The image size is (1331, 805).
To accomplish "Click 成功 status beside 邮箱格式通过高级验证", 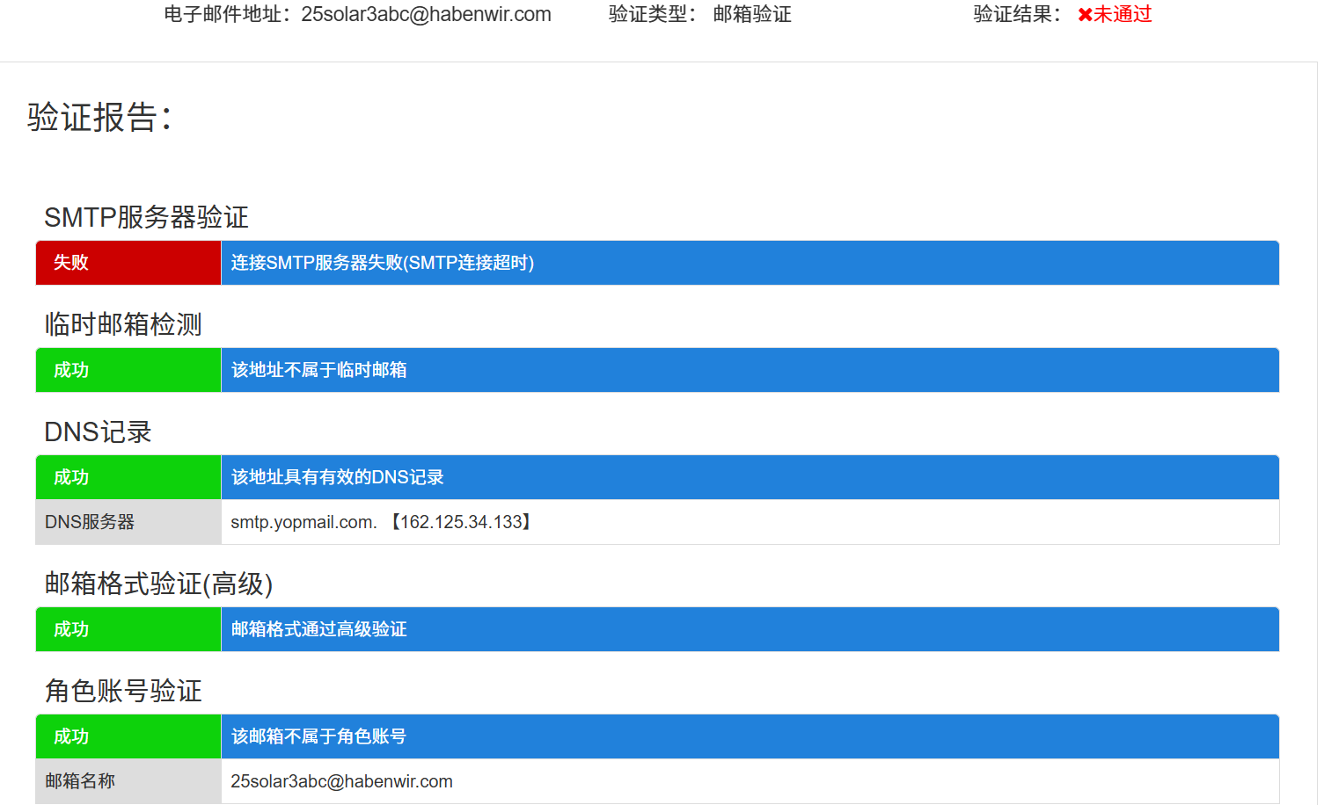I will [x=128, y=629].
